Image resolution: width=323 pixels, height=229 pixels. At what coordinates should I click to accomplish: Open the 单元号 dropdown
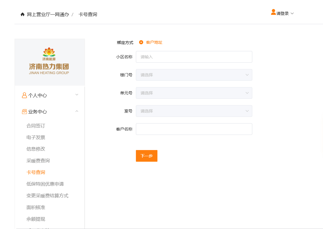pyautogui.click(x=194, y=93)
